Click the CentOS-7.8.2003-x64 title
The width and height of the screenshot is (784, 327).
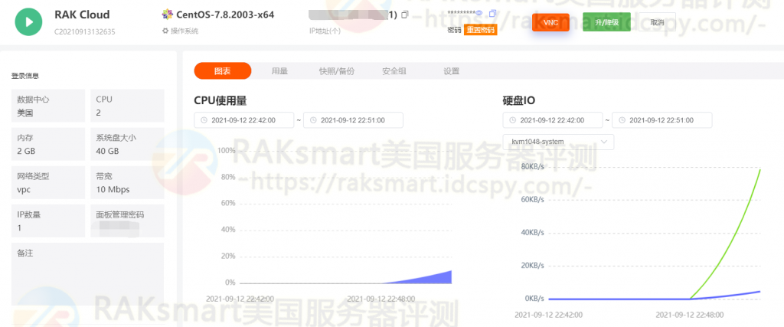225,15
